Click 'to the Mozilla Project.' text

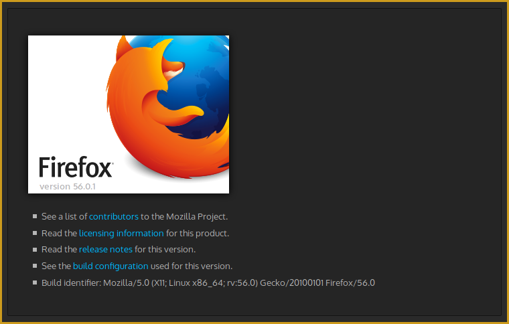click(x=184, y=217)
